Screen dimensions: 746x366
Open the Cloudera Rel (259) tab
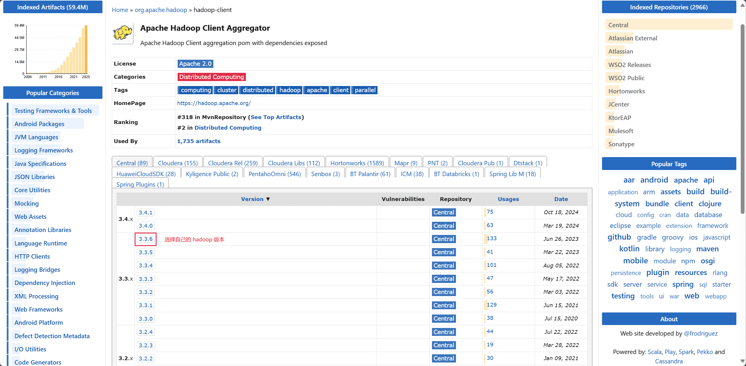pyautogui.click(x=233, y=163)
